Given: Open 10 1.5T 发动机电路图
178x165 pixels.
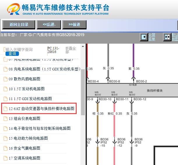Looking at the screenshot, I should tap(27, 89).
